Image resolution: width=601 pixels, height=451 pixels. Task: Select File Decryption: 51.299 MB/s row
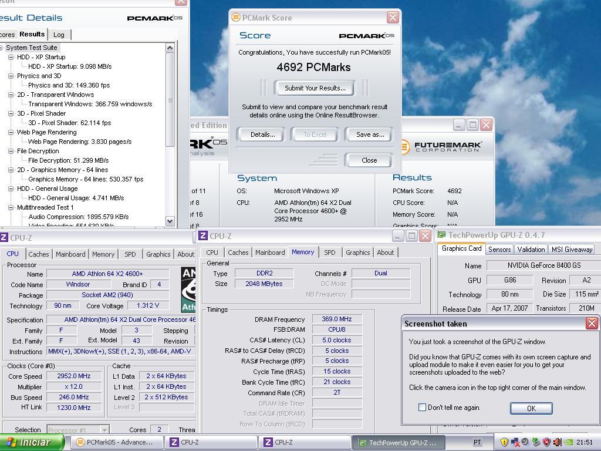click(x=69, y=160)
